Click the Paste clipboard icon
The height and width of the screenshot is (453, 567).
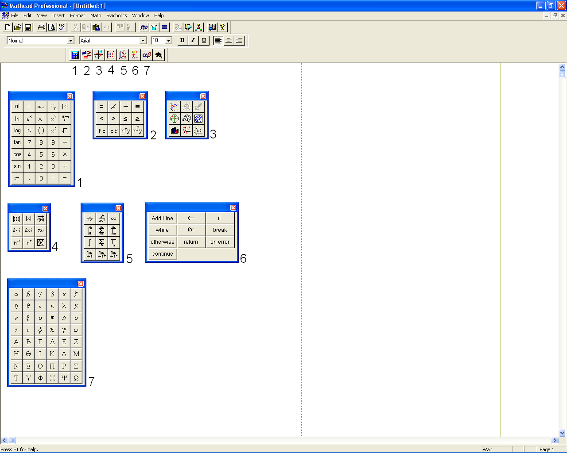pyautogui.click(x=96, y=27)
